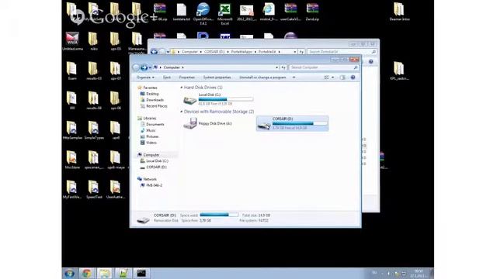Select testdata.txt file on desktop
Viewport: 497px width, 279px height.
(181, 12)
